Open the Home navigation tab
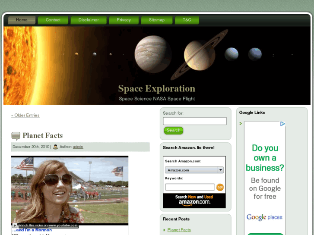 pyautogui.click(x=22, y=20)
